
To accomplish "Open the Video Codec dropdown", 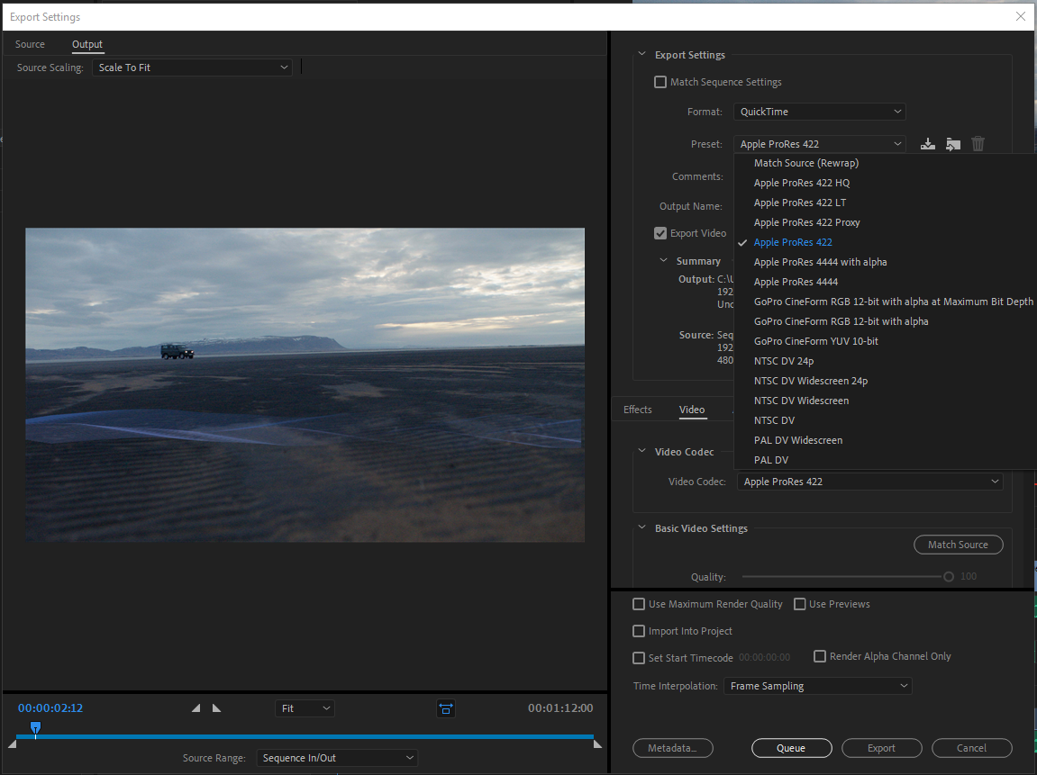I will (870, 482).
